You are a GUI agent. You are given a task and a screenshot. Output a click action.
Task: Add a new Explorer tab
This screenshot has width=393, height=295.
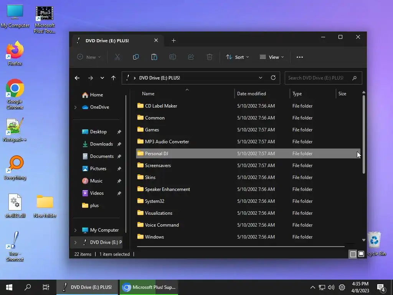click(x=173, y=41)
